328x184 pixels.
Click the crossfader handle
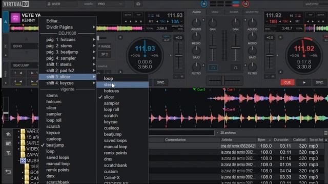tap(223, 81)
